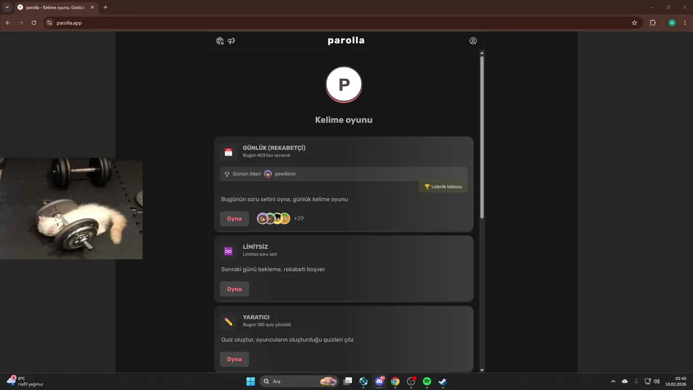Click the +29 players count

299,219
